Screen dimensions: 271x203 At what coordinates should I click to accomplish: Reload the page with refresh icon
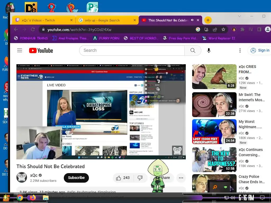[33, 30]
